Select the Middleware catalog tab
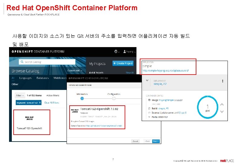236x163 pixels. (x=60, y=78)
